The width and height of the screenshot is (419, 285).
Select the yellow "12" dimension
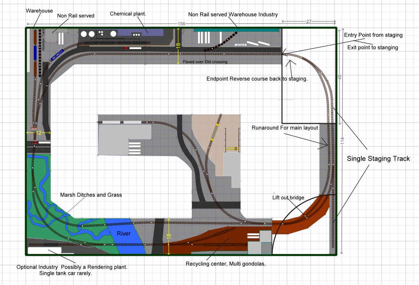(x=39, y=133)
